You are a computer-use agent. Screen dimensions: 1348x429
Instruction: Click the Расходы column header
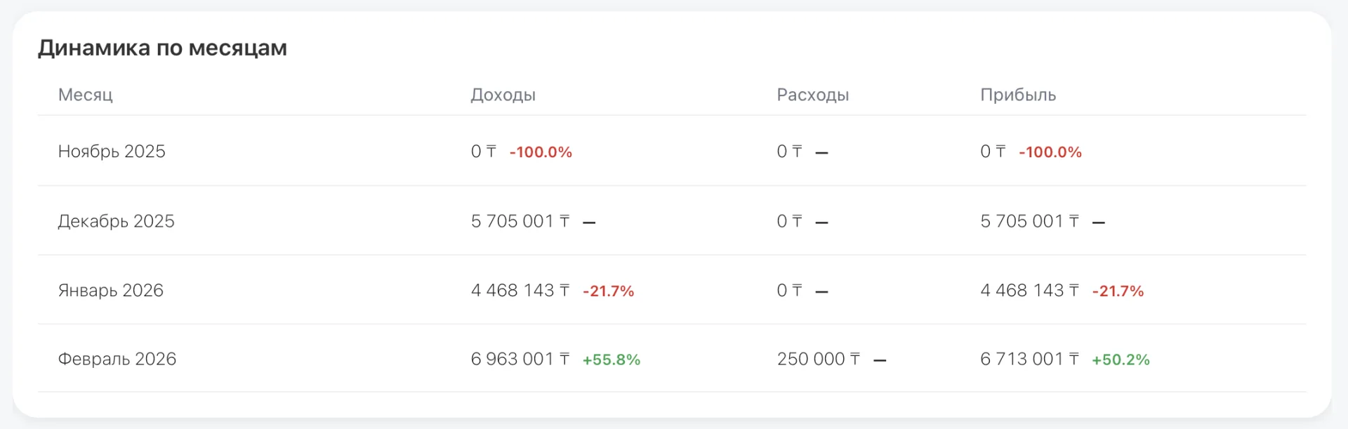pos(812,95)
